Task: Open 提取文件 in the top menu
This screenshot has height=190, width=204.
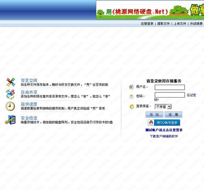Action: point(163,24)
